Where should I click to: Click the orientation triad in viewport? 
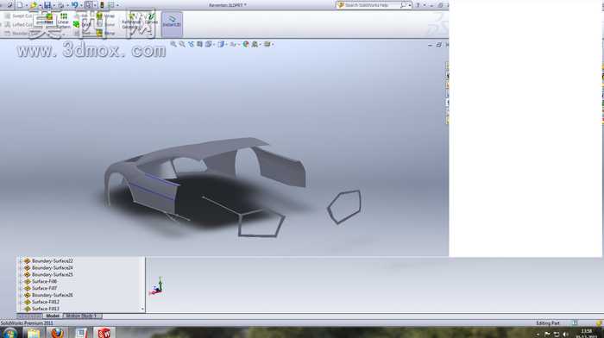click(x=157, y=287)
